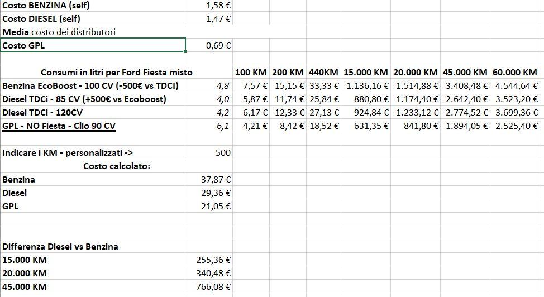Click the cell showing 1.174,40 €
Screen dimensions: 544x297
click(416, 99)
